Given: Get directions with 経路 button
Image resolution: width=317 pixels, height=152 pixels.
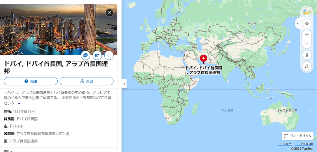Looking at the screenshot, I should tap(31, 81).
